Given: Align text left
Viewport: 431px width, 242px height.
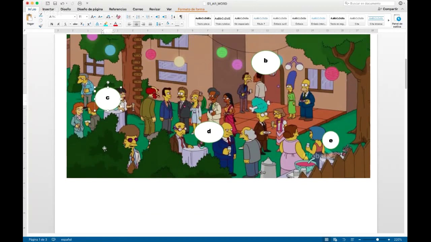Looking at the screenshot, I should [129, 24].
